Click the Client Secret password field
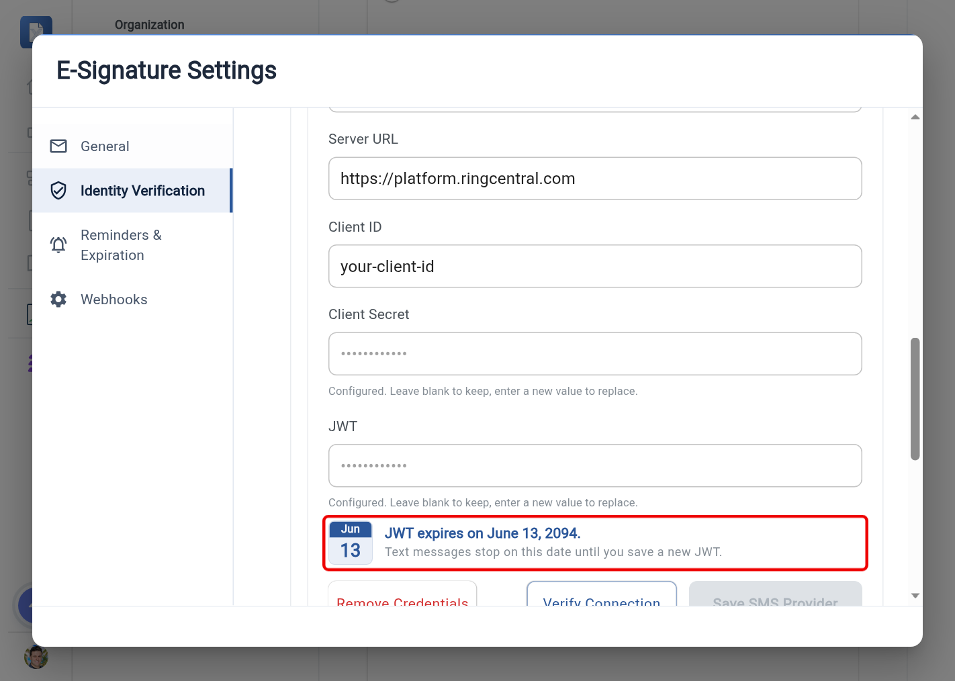Screen dimensions: 955x681 tap(595, 354)
